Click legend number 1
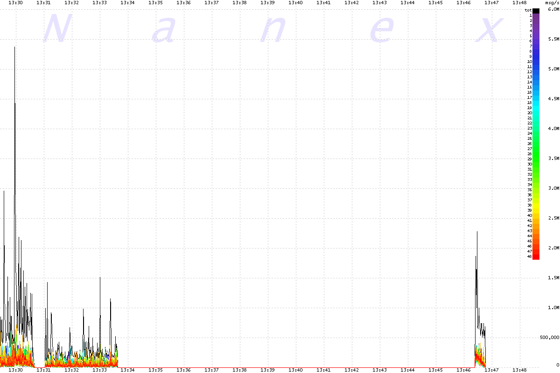560x373 pixels. [531, 15]
